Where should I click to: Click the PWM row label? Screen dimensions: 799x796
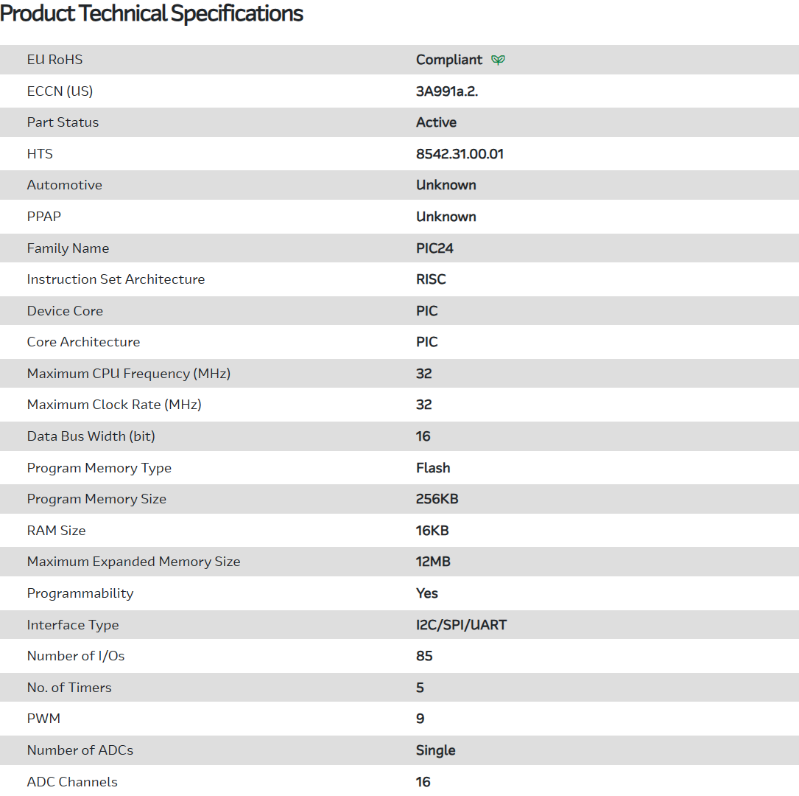(43, 719)
